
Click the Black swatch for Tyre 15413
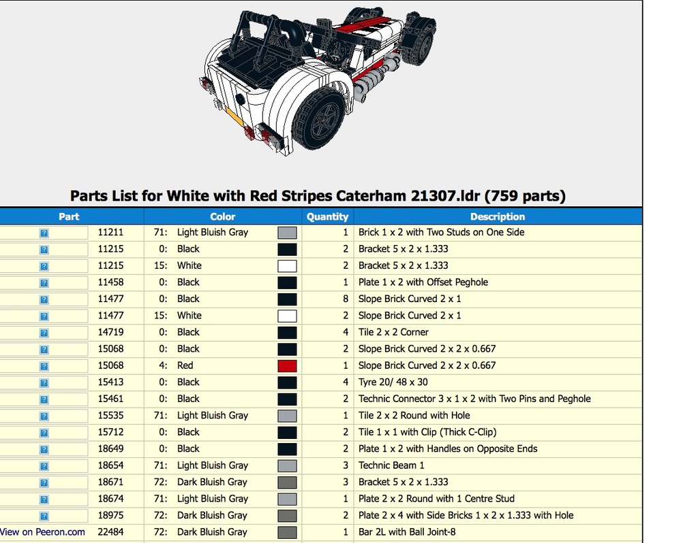(287, 382)
